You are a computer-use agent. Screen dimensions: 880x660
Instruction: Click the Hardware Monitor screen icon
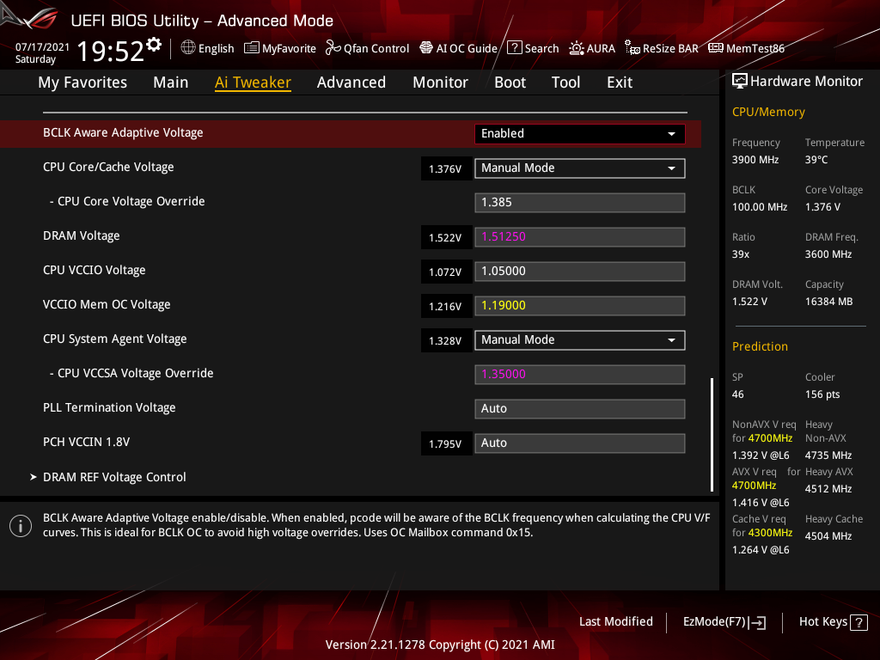pyautogui.click(x=740, y=81)
